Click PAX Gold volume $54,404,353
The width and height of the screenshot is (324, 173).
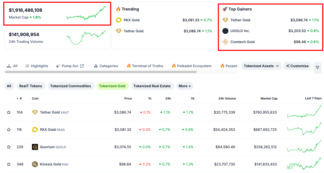[x=224, y=130]
